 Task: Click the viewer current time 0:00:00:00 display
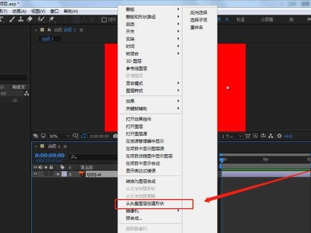point(99,136)
